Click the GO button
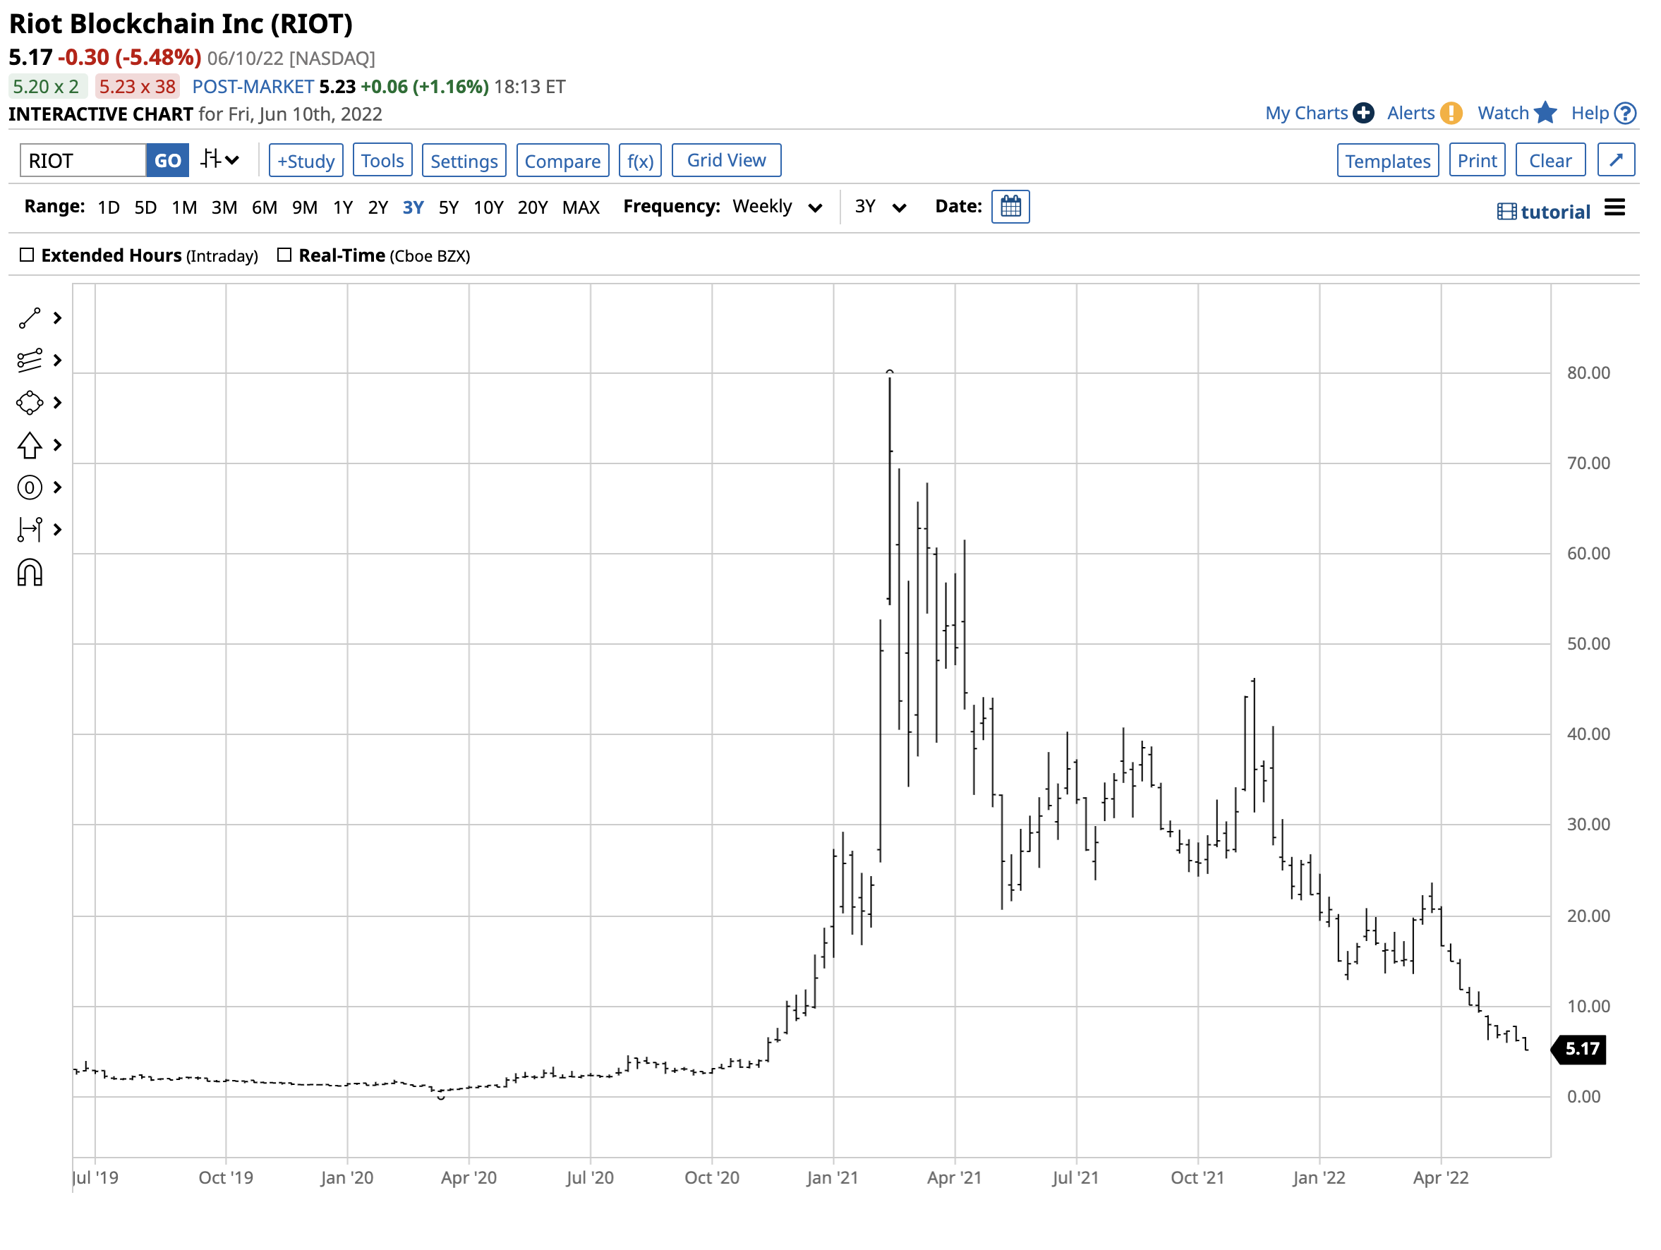This screenshot has width=1661, height=1250. (167, 161)
